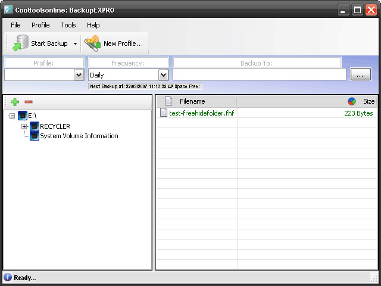Click the test-freehidefolder.fhf file icon
The width and height of the screenshot is (381, 286).
pyautogui.click(x=164, y=113)
